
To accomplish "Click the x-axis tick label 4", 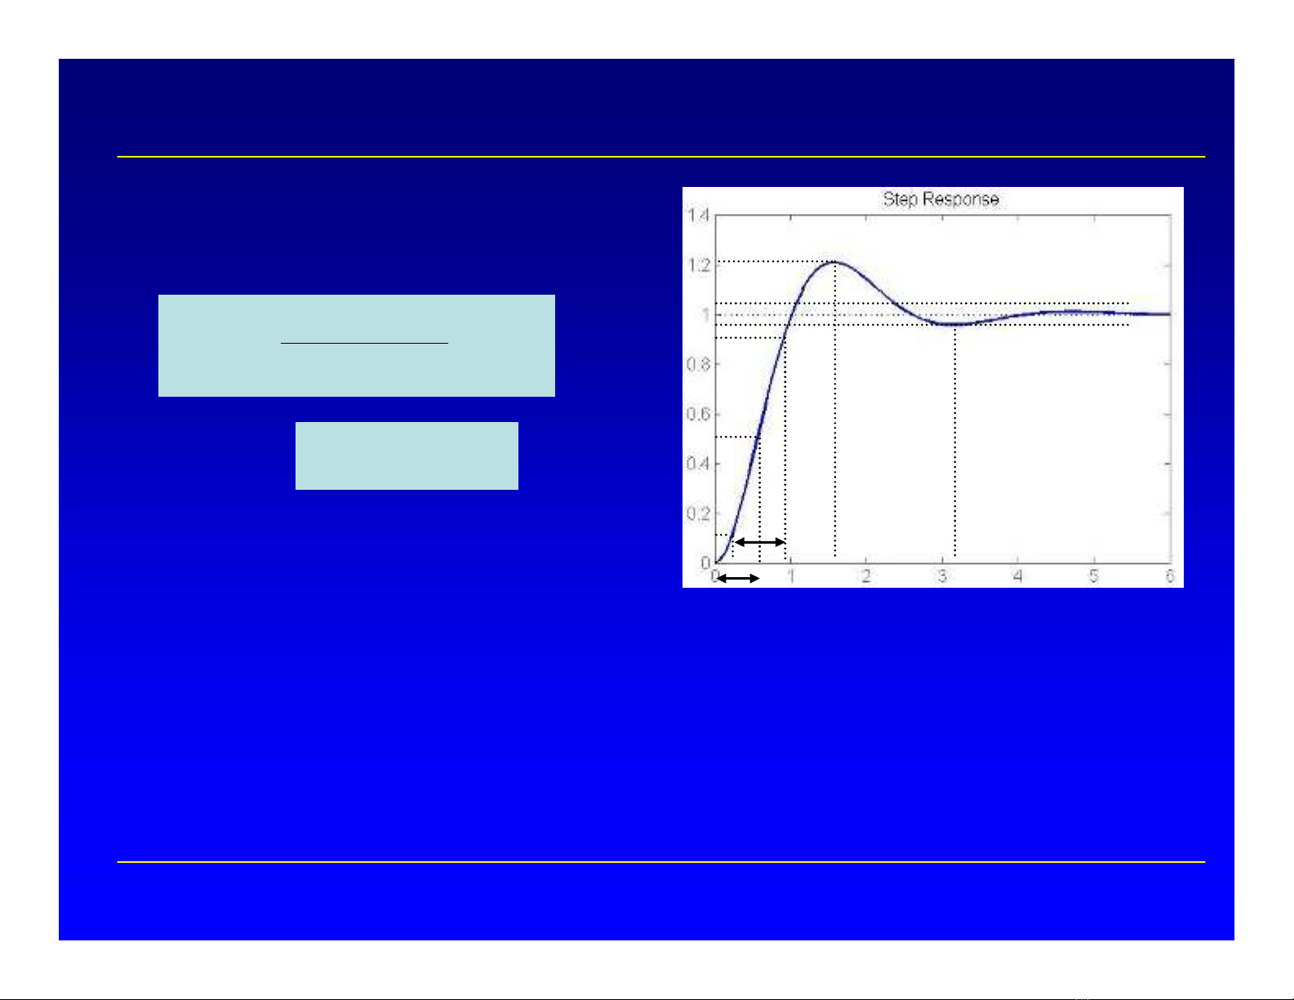I will [x=1018, y=576].
